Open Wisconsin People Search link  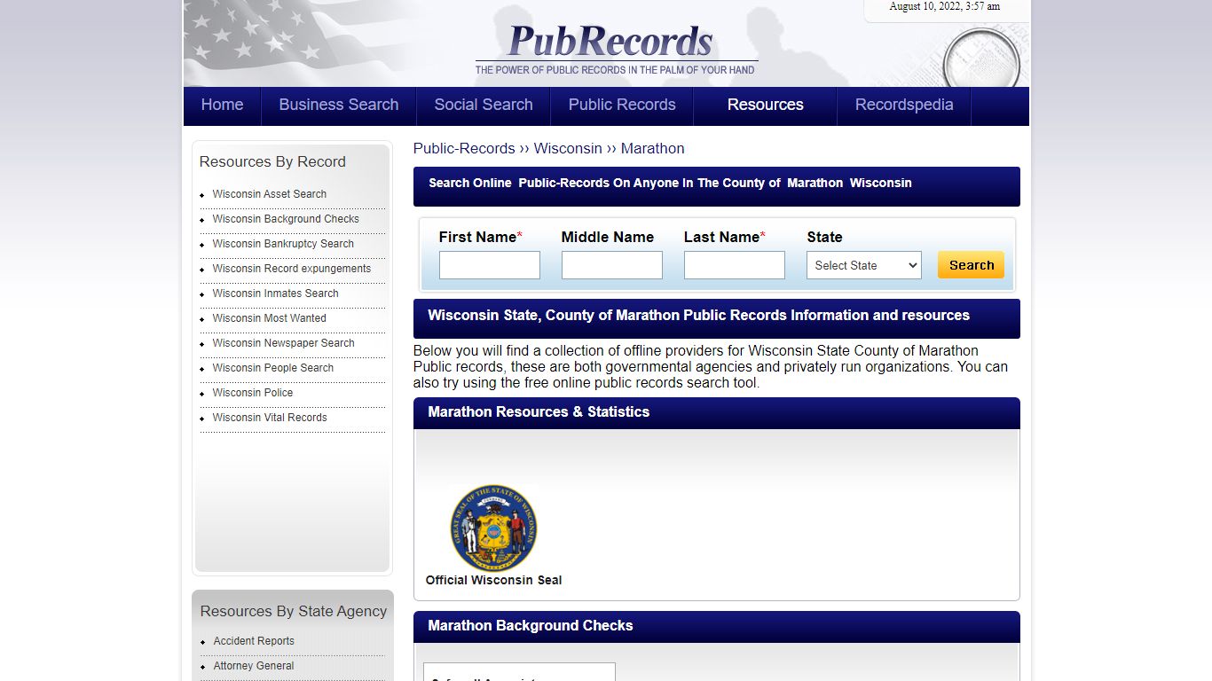273,368
